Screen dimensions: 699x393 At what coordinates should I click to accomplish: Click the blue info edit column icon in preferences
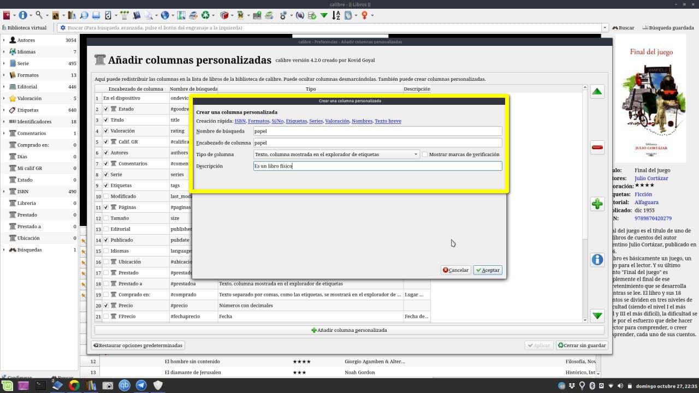point(597,260)
